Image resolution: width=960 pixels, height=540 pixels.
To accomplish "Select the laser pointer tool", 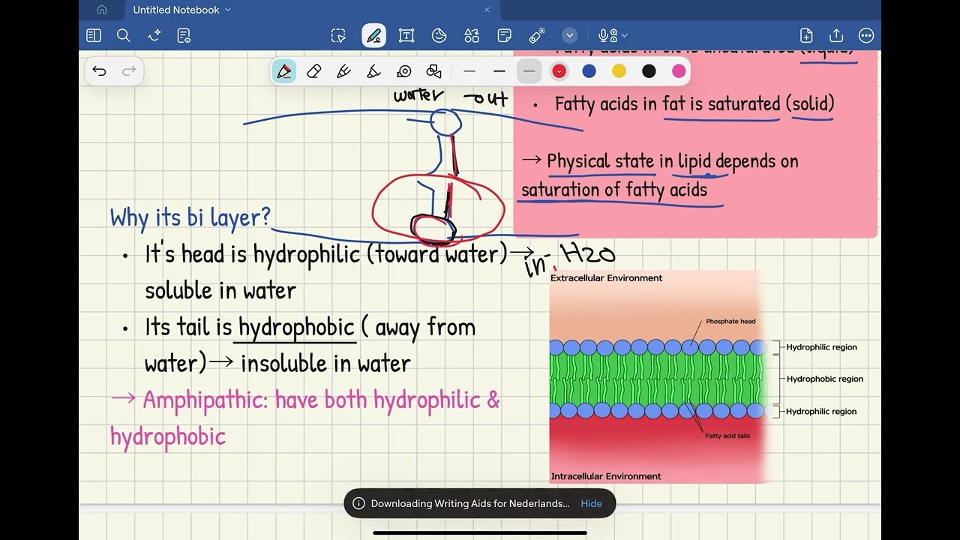I will [x=537, y=35].
